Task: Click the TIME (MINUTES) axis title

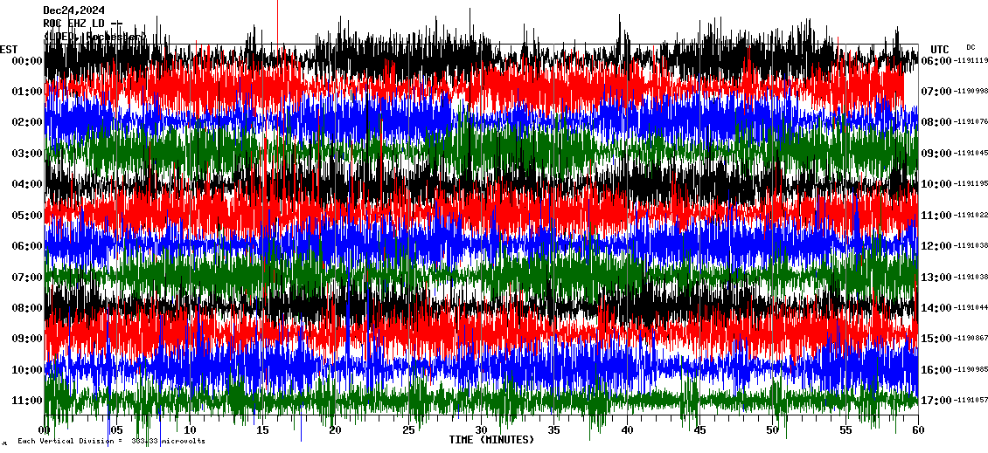Action: tap(491, 440)
